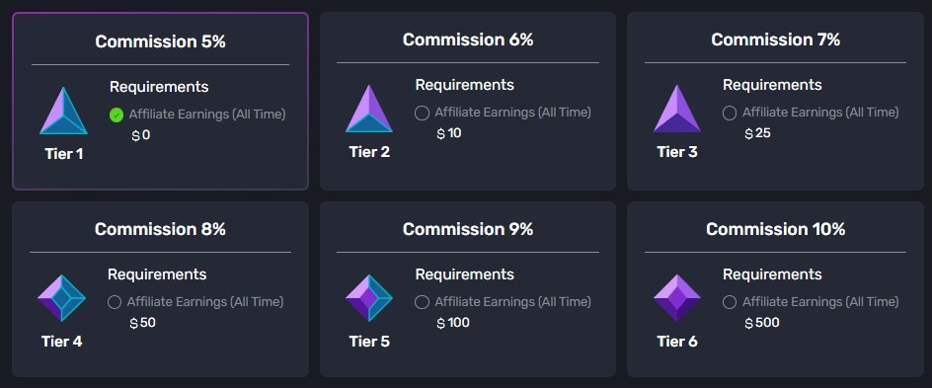Select the Tier 5 earnings requirement circle

pos(422,302)
